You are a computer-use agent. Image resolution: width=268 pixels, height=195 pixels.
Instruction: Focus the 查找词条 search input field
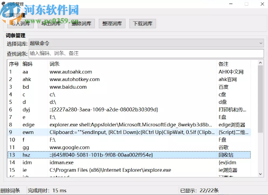click(x=146, y=53)
